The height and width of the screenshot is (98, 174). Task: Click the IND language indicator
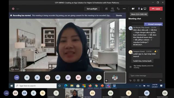tap(148, 86)
